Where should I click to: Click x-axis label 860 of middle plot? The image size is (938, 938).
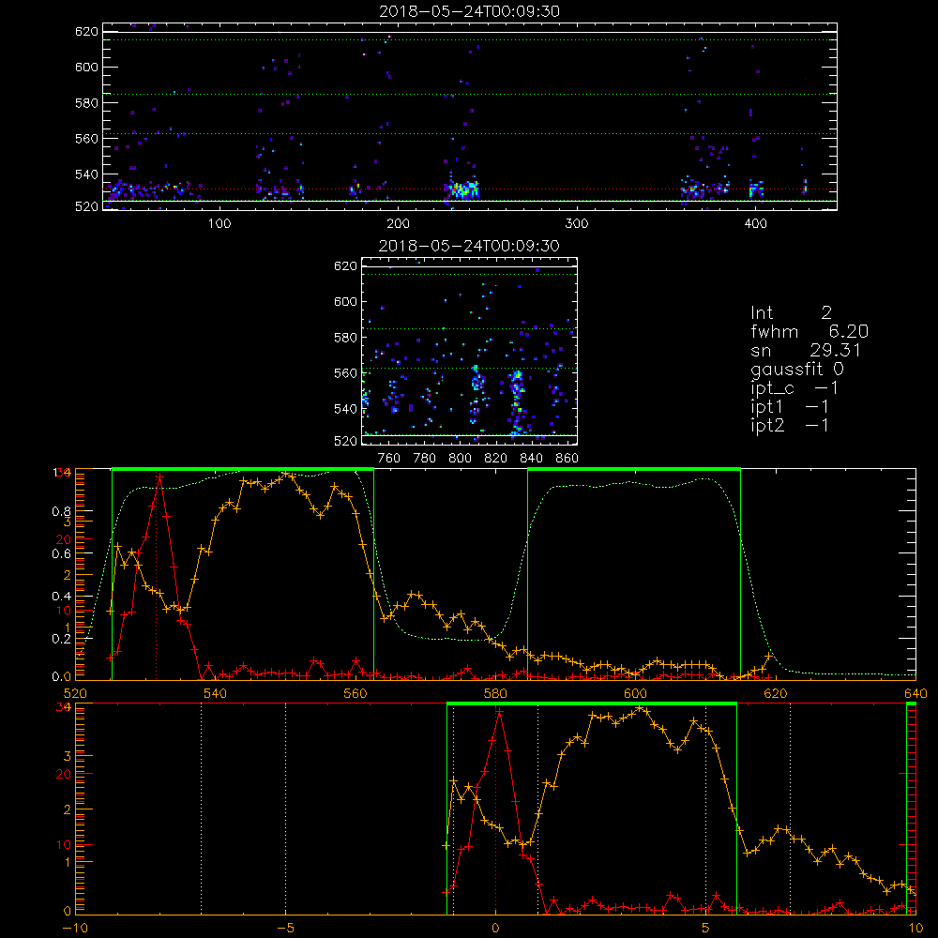(567, 459)
